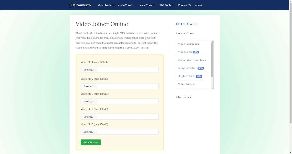292x154 pixels.
Task: Click the Video file 1 path field
Action: pos(128,70)
